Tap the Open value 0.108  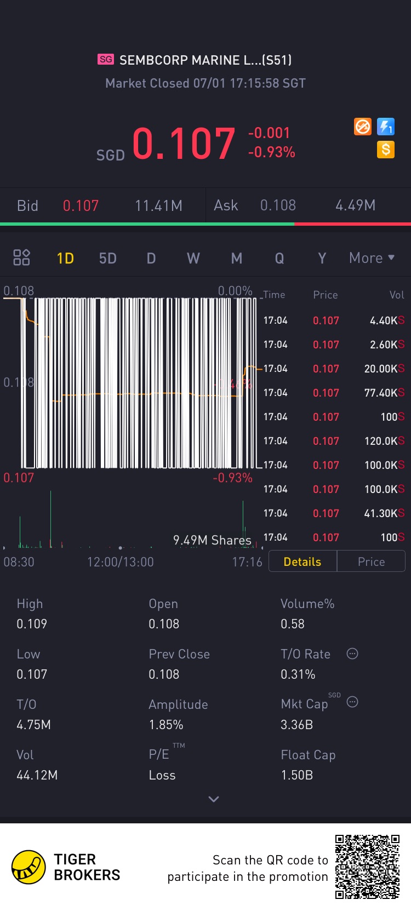164,624
